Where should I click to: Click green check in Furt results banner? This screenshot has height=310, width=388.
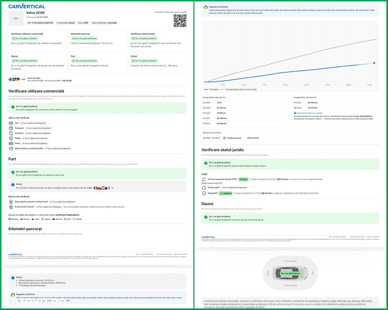[x=13, y=172]
